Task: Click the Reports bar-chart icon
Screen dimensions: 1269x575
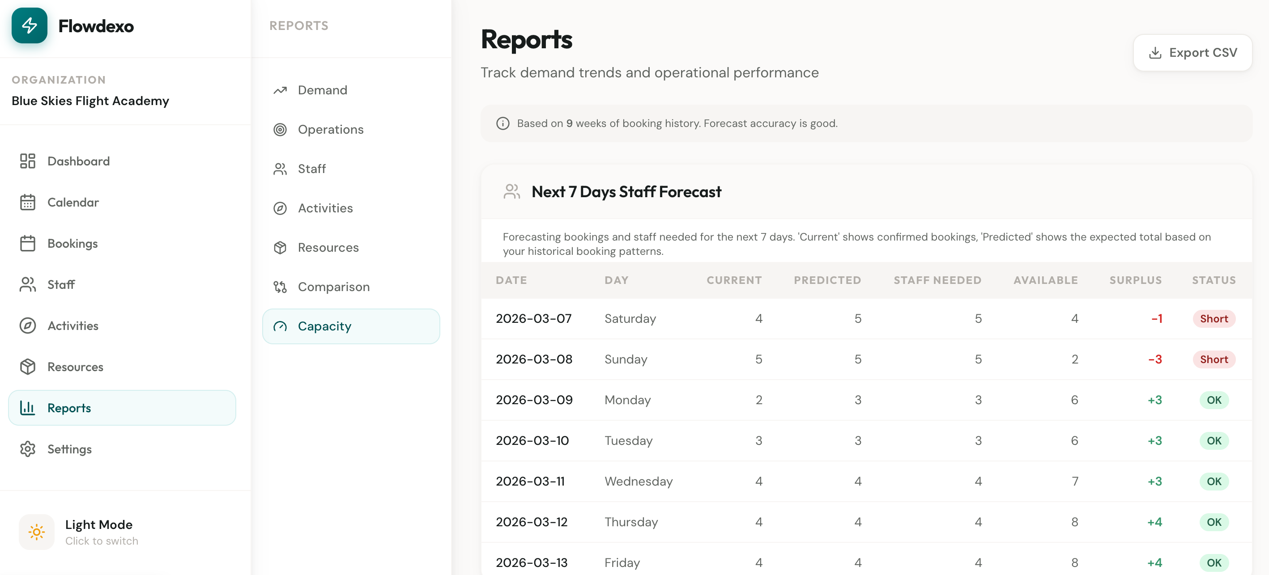Action: (28, 408)
